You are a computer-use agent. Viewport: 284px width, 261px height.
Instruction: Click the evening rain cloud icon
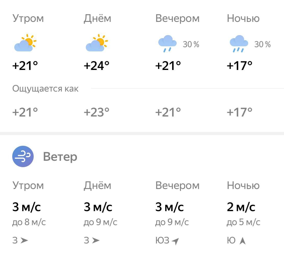coord(167,44)
